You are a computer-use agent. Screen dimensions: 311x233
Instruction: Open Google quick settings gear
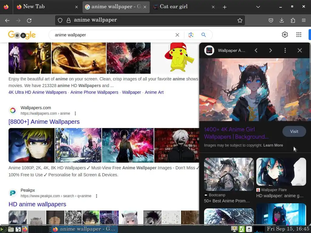285,35
